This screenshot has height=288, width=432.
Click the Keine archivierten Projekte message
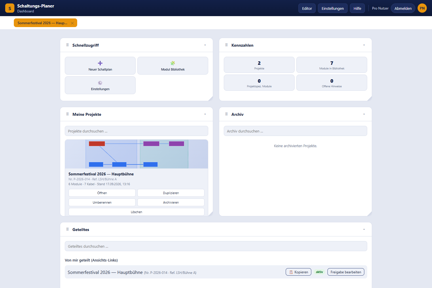point(295,146)
